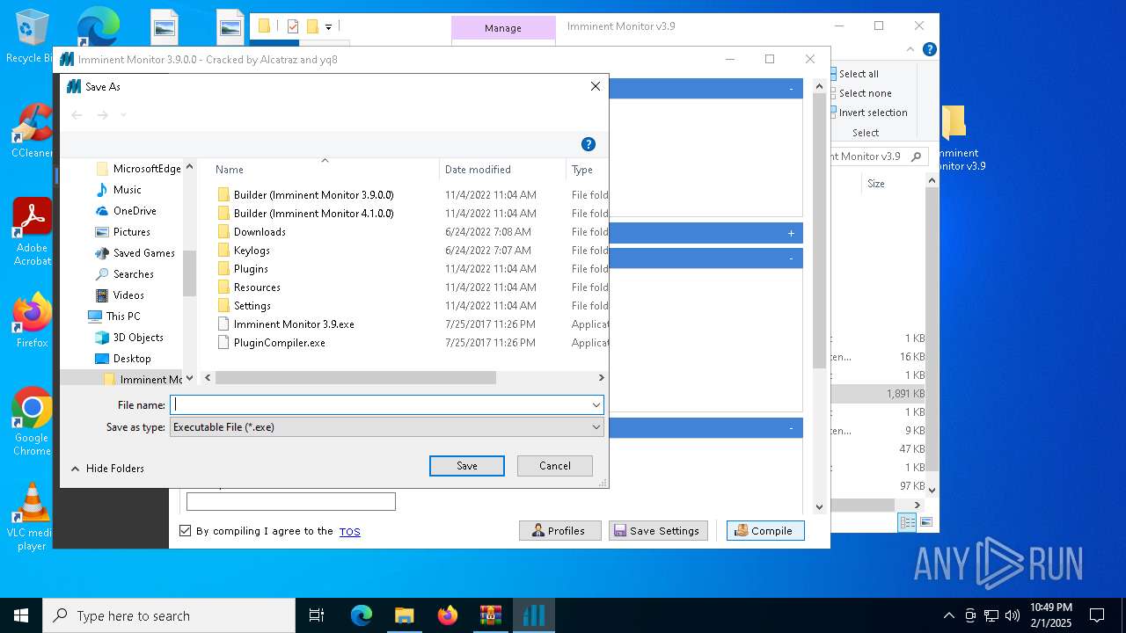
Task: Click the Profiles button
Action: pyautogui.click(x=559, y=531)
